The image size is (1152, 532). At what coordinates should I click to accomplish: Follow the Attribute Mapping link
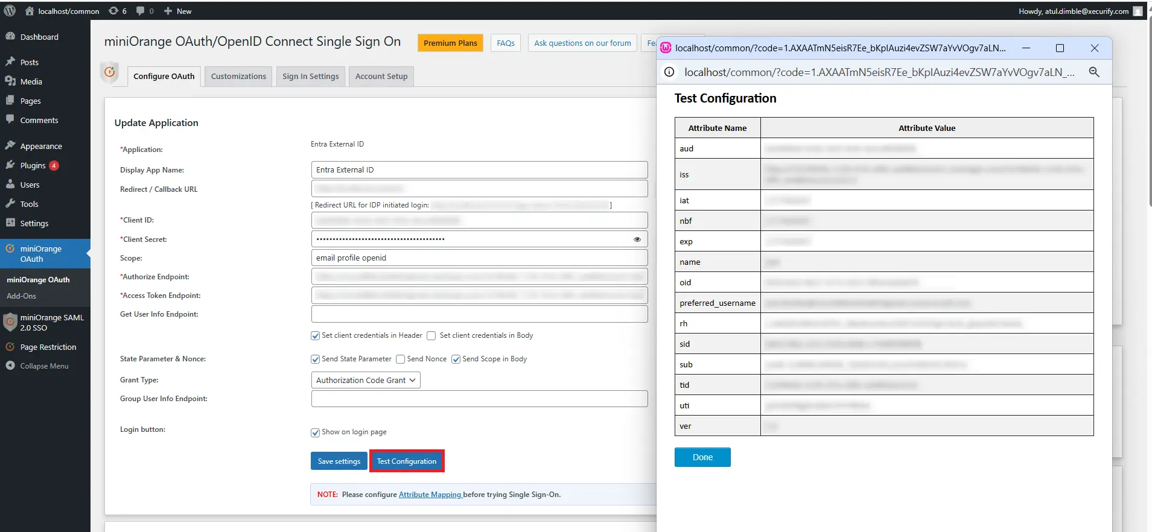point(430,495)
